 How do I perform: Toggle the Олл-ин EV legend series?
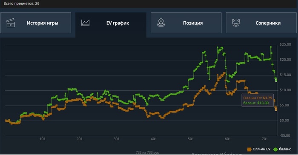pyautogui.click(x=259, y=149)
